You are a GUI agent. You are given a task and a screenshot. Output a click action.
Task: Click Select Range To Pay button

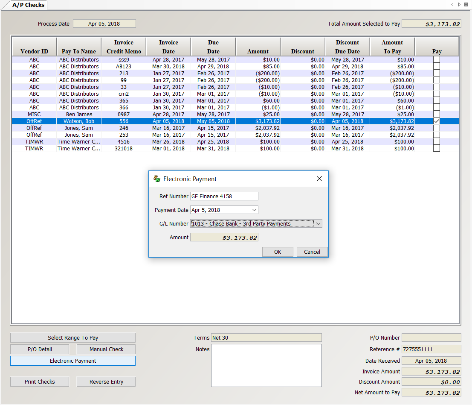[73, 338]
